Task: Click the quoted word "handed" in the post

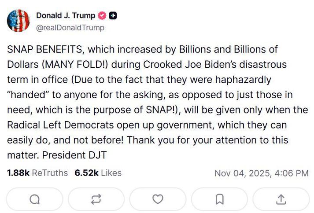Action: (x=27, y=95)
